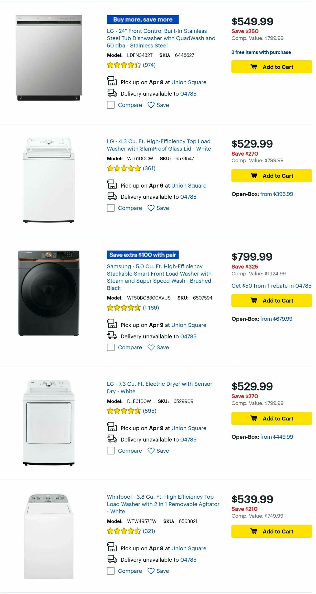
Task: Check the Compare checkbox for the Samsung washer
Action: coord(110,347)
